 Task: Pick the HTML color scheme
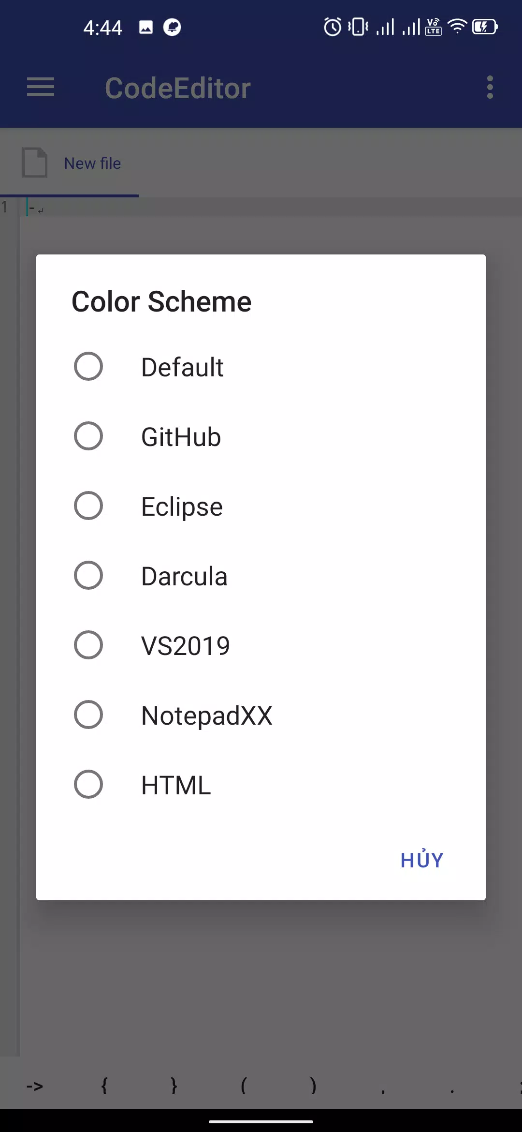coord(261,785)
